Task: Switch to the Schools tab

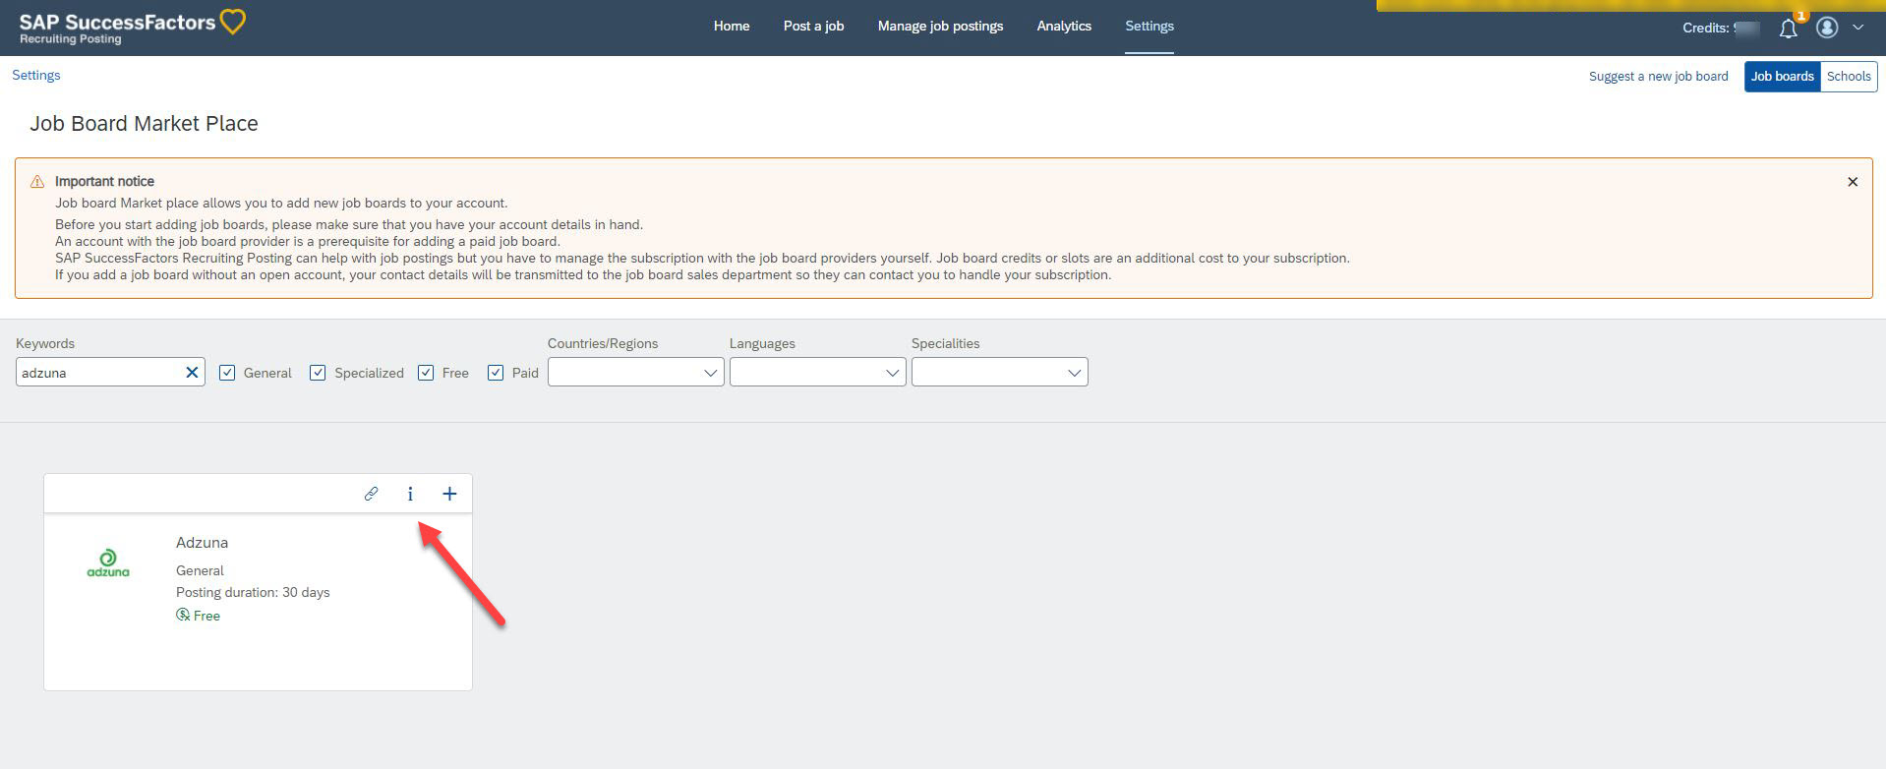Action: pos(1849,77)
